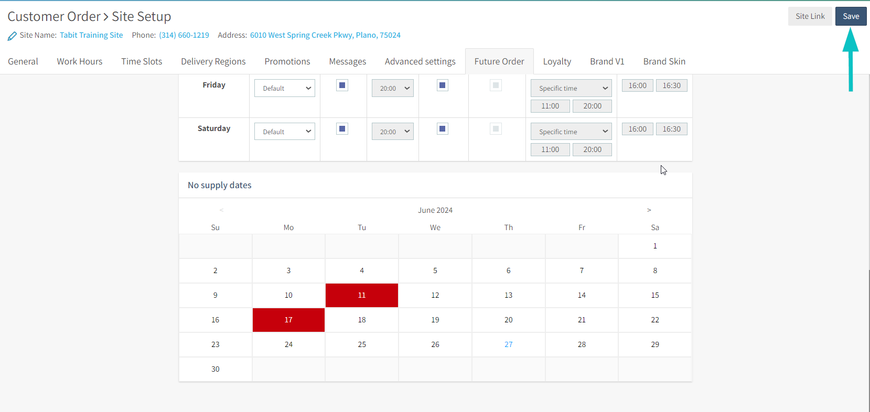The height and width of the screenshot is (412, 870).
Task: Select June 5 in the calendar
Action: pyautogui.click(x=435, y=270)
